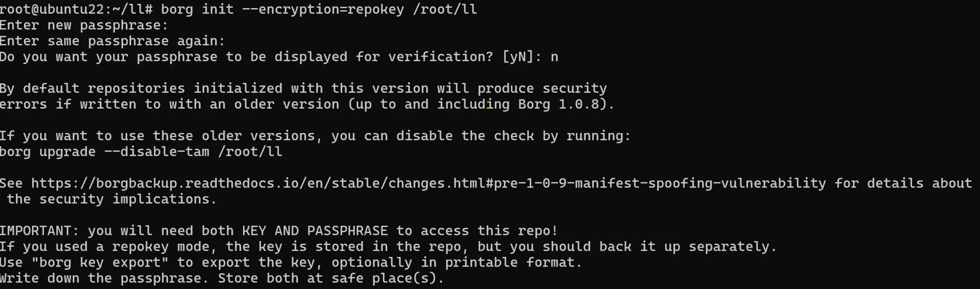Click 'Store both at safe place(s).' text
Image resolution: width=980 pixels, height=289 pixels.
[331, 278]
